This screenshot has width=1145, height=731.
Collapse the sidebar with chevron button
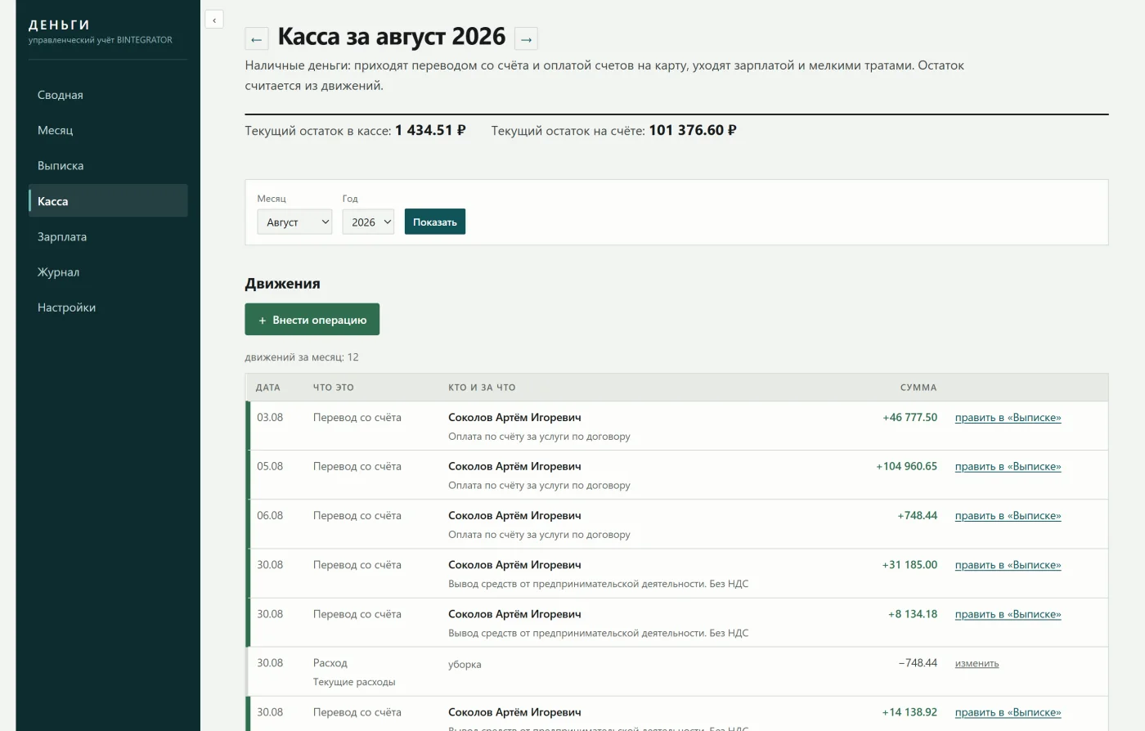[214, 20]
